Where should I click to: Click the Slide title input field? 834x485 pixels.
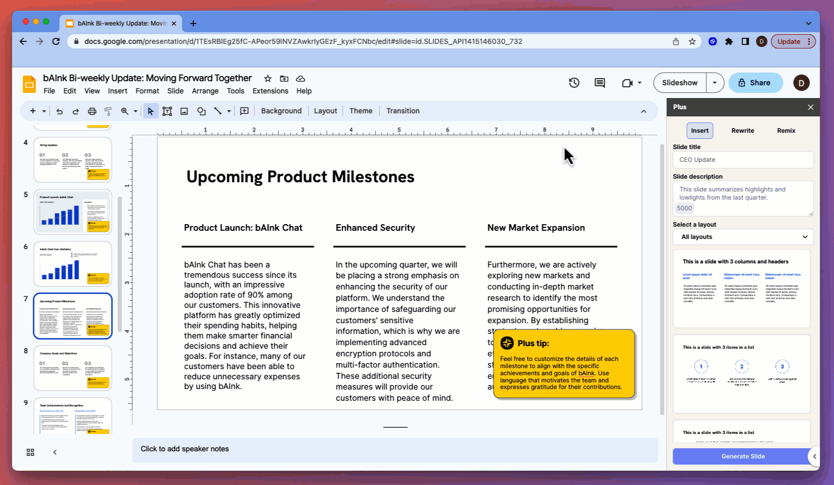743,160
